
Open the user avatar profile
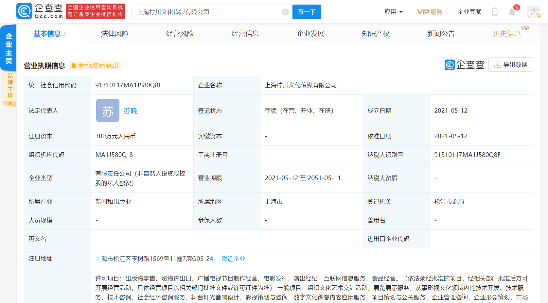tap(534, 12)
